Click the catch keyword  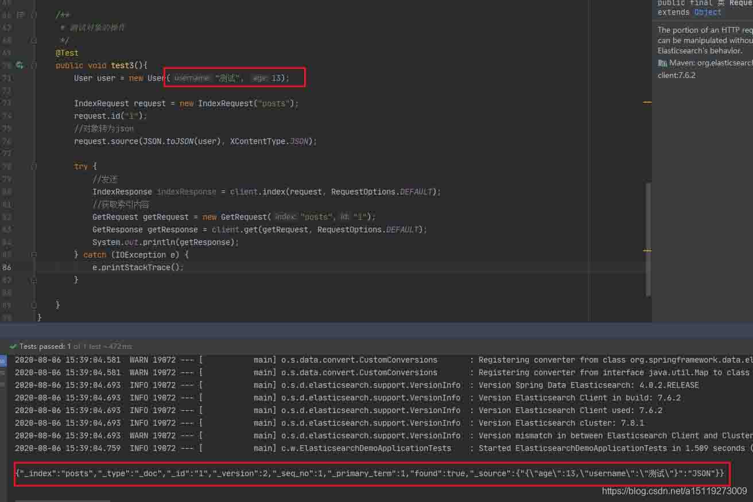point(95,255)
